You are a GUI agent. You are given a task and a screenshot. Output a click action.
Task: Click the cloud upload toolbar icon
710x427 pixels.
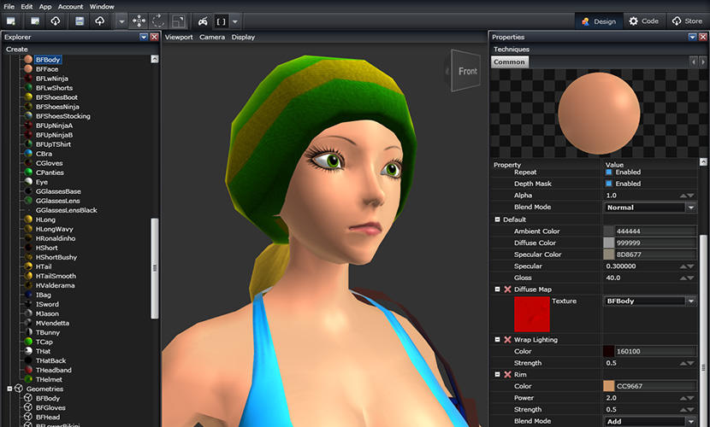click(x=99, y=21)
